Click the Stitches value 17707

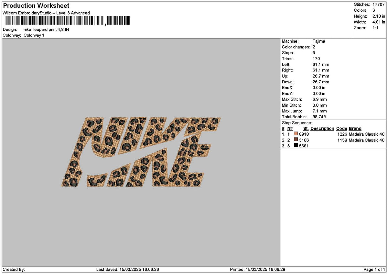[x=379, y=5]
